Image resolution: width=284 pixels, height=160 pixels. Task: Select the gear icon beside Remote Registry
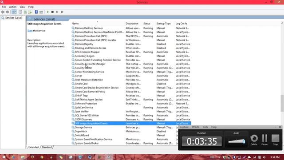tap(73, 44)
